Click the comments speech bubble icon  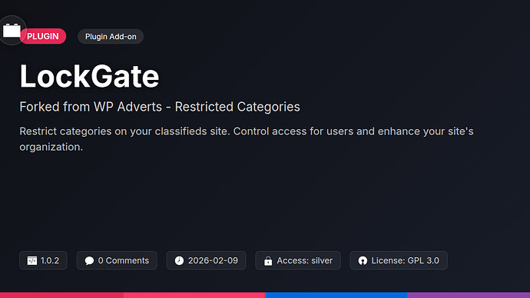(x=89, y=260)
